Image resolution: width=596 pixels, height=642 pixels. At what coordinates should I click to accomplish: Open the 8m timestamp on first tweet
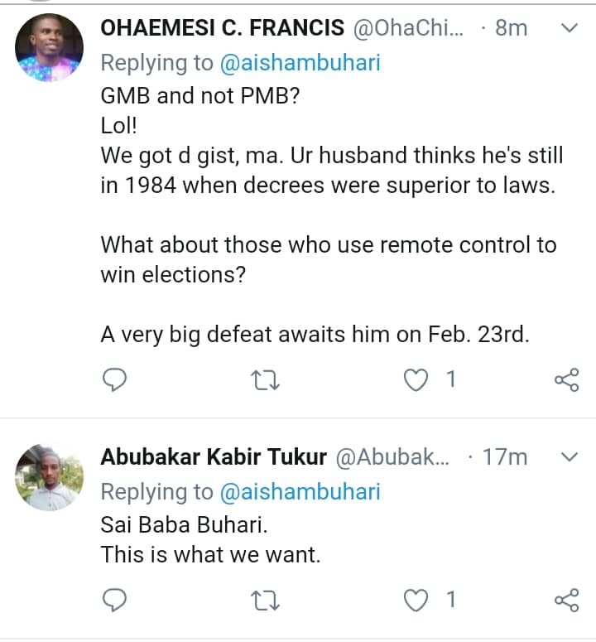pyautogui.click(x=511, y=28)
